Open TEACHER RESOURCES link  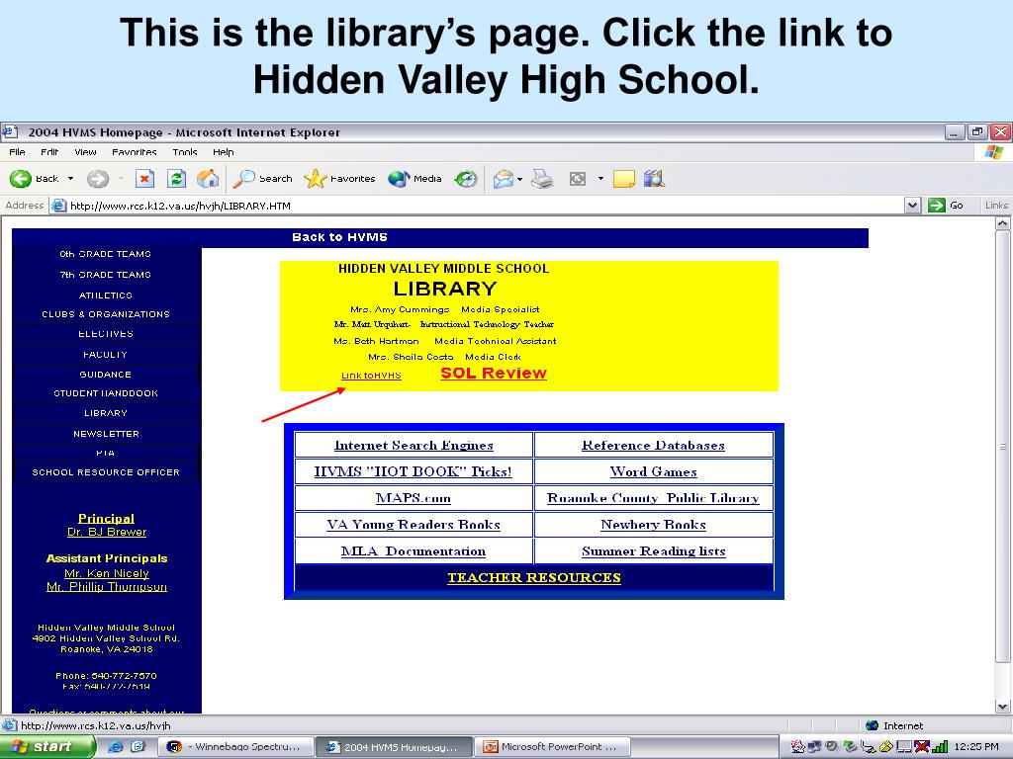coord(534,577)
